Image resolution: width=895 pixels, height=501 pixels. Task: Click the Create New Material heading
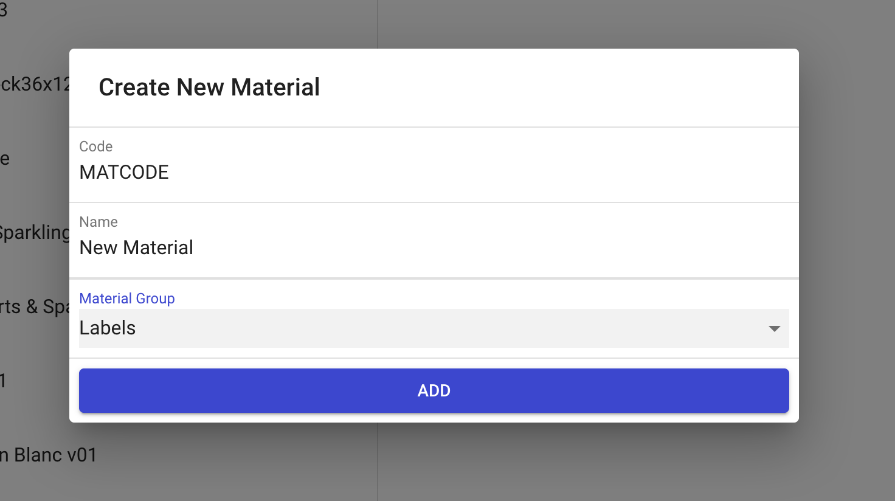(209, 88)
